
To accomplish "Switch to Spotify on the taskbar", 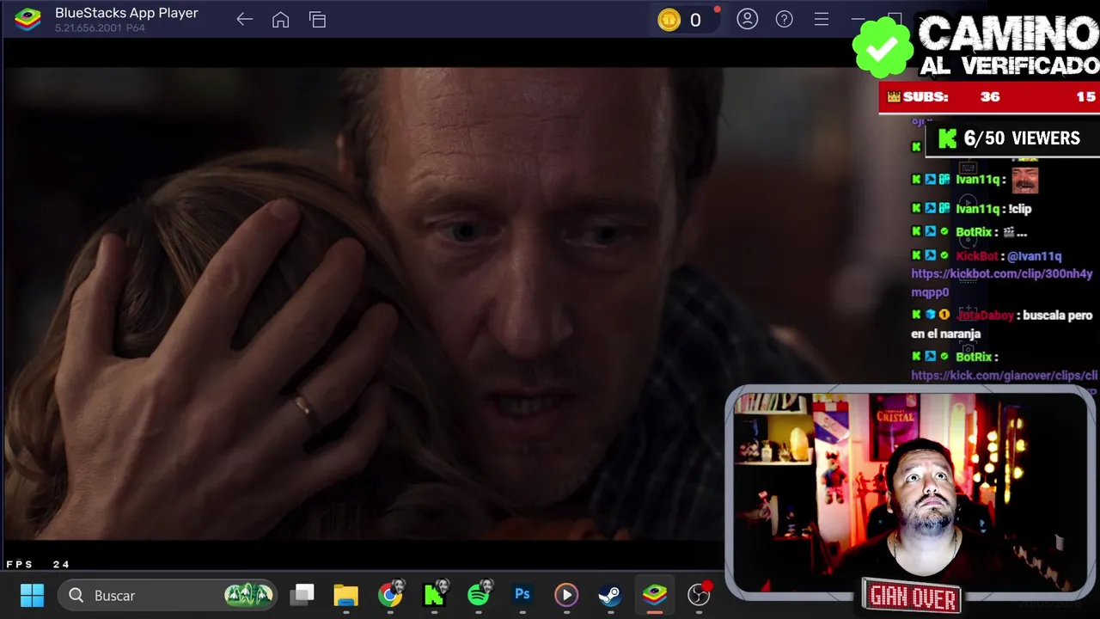I will tap(479, 595).
